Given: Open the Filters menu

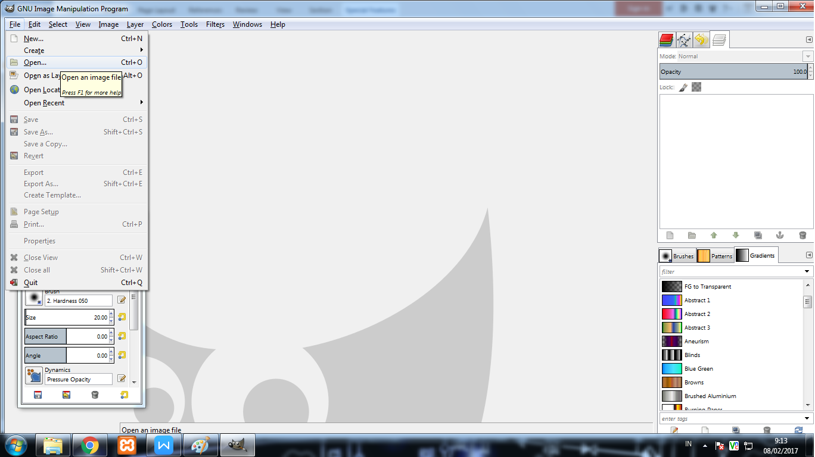Looking at the screenshot, I should [x=215, y=24].
